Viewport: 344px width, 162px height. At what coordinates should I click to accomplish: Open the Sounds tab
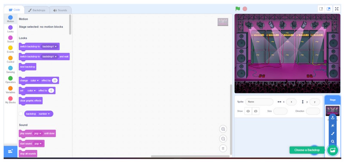click(x=60, y=10)
